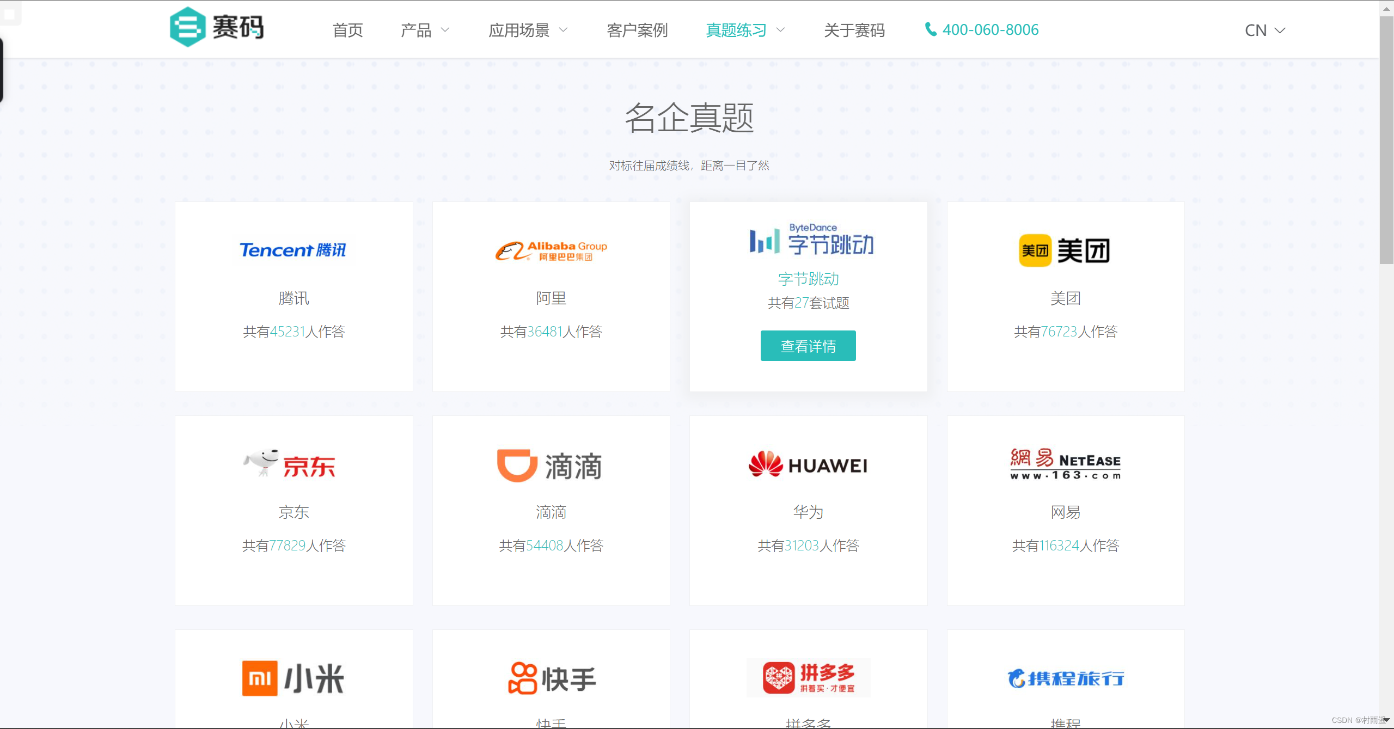Go to the 首页 menu item
This screenshot has height=729, width=1394.
[x=347, y=30]
